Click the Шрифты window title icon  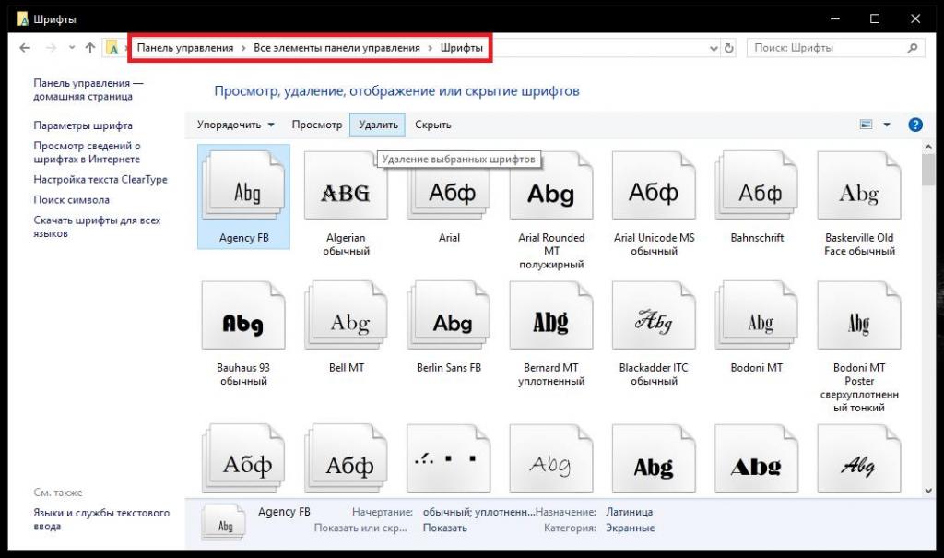click(x=22, y=19)
